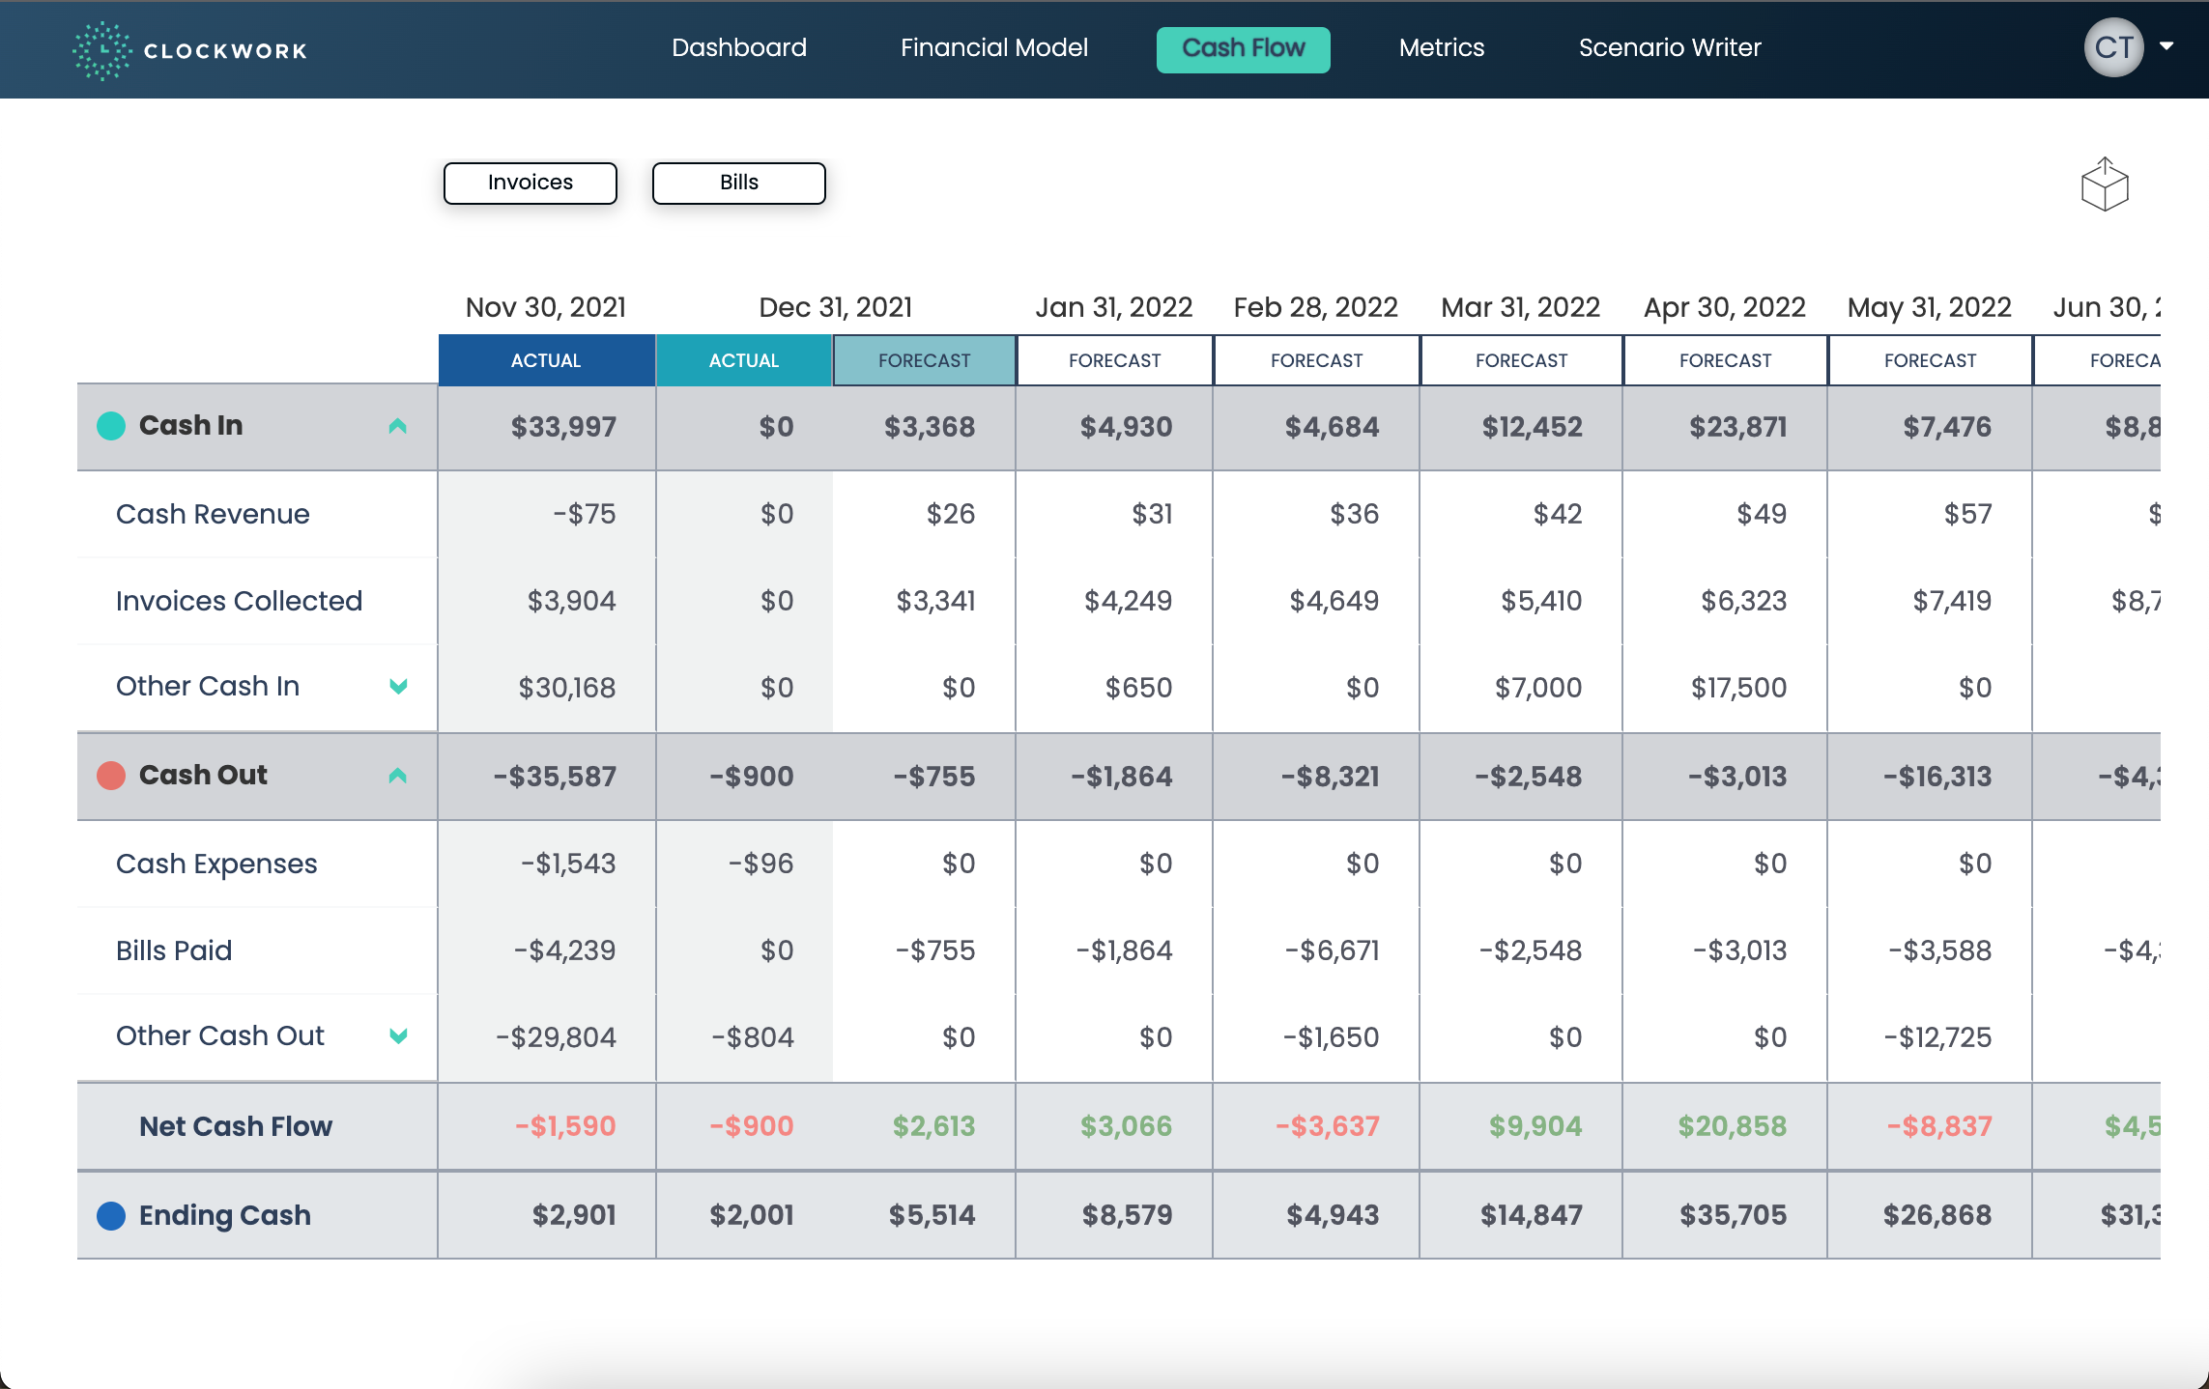
Task: Expand the Other Cash In row
Action: (x=398, y=687)
